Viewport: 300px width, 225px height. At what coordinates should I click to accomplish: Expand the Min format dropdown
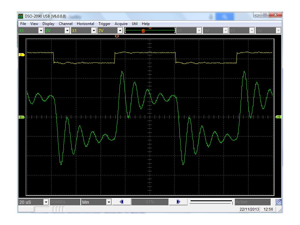point(109,202)
